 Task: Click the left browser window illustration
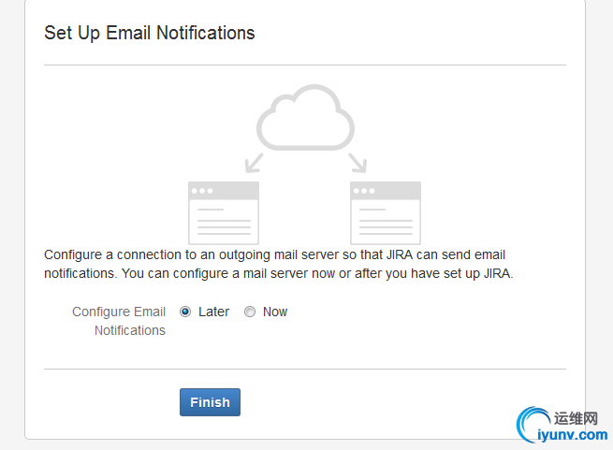(224, 212)
